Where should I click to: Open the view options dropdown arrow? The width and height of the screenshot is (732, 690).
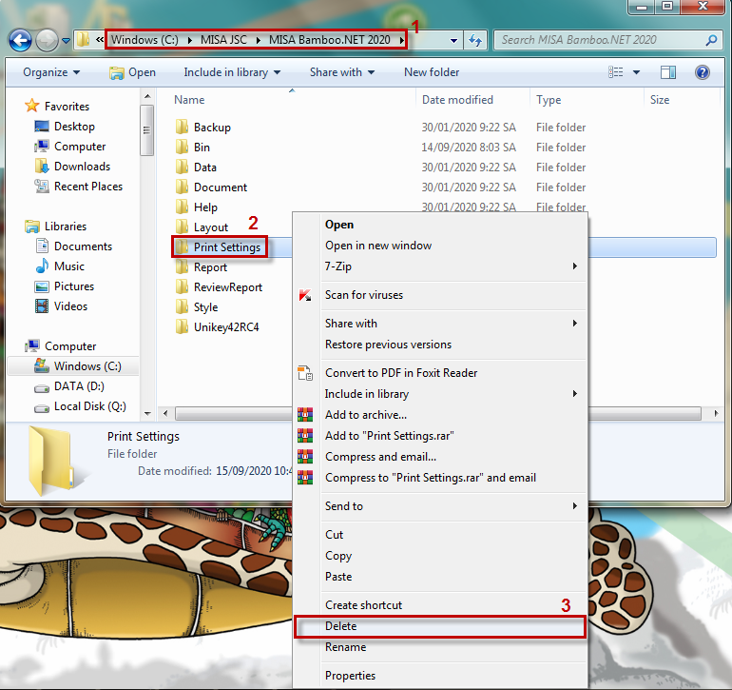[x=636, y=72]
